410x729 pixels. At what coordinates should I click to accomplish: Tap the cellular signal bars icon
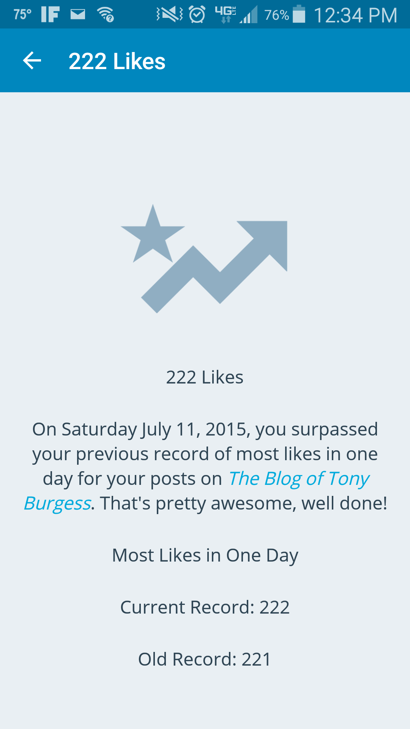pos(249,15)
